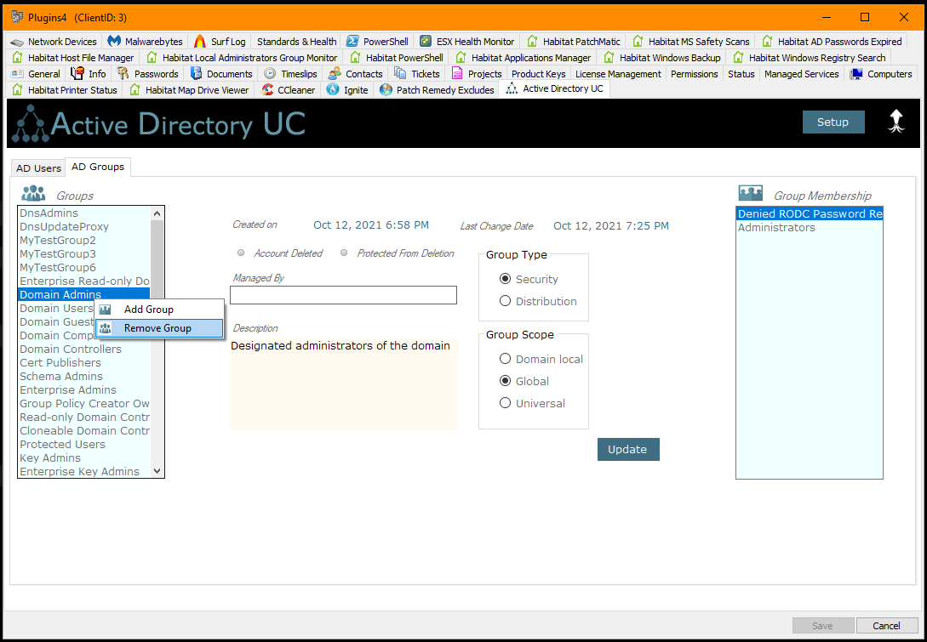The height and width of the screenshot is (642, 927).
Task: Select the Distribution group type
Action: pos(506,301)
